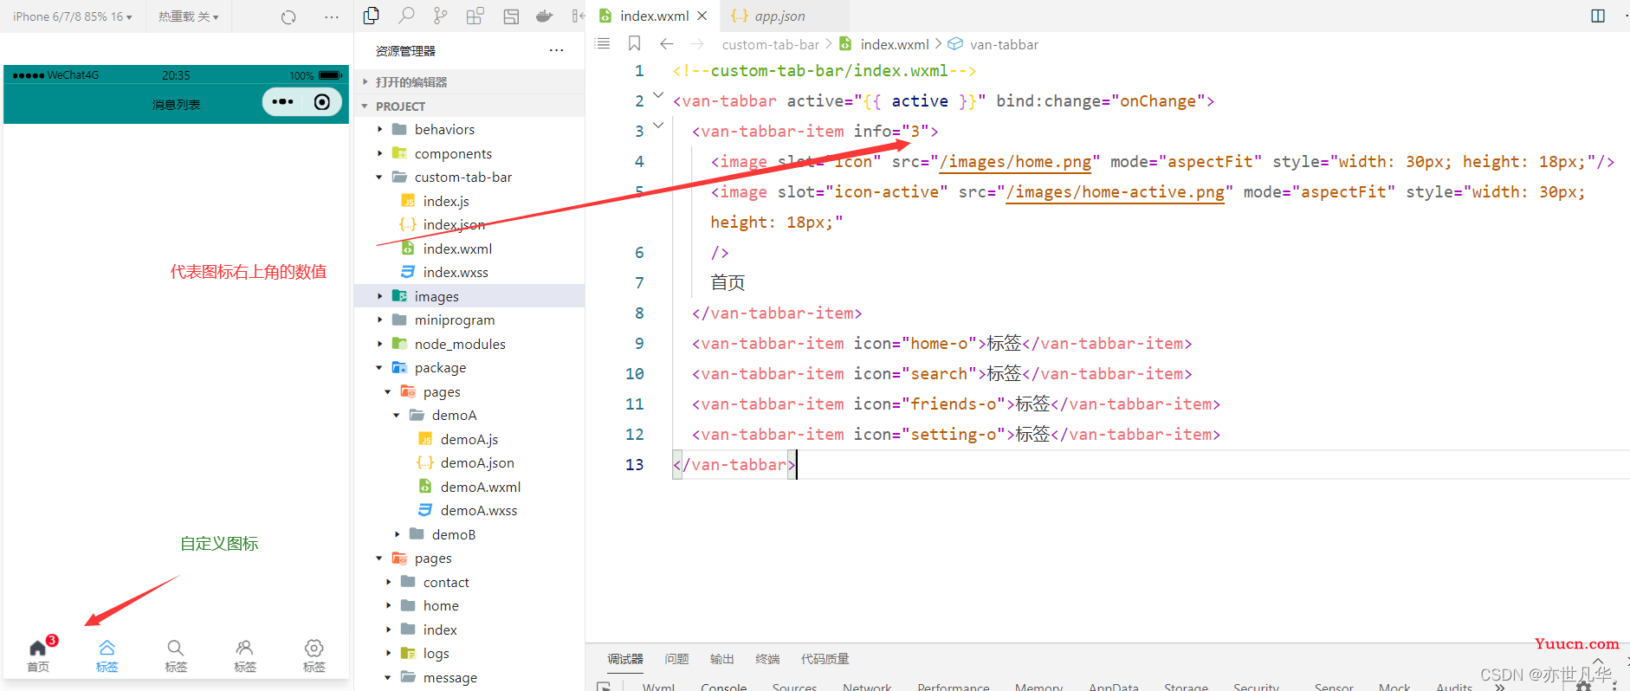Open the resource manager ellipsis menu
This screenshot has width=1630, height=691.
(556, 50)
